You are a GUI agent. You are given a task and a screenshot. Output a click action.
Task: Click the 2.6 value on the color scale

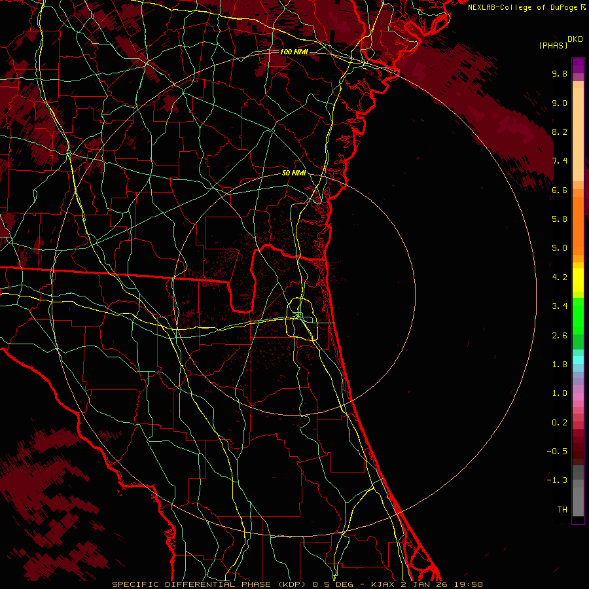click(560, 336)
